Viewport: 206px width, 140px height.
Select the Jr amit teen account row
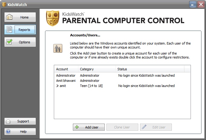[x=122, y=86]
